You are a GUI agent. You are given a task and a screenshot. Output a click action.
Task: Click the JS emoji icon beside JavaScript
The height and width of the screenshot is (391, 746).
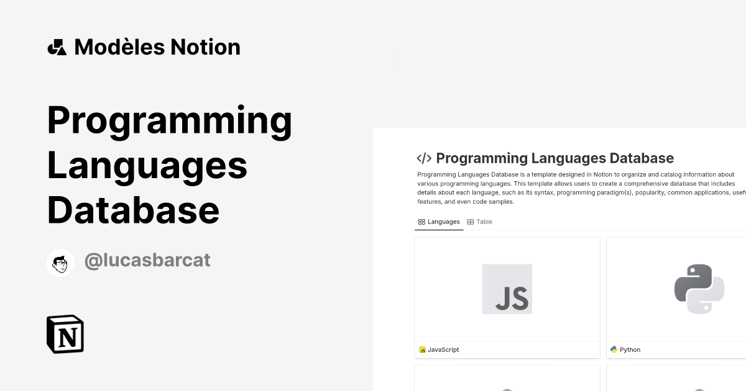[423, 349]
